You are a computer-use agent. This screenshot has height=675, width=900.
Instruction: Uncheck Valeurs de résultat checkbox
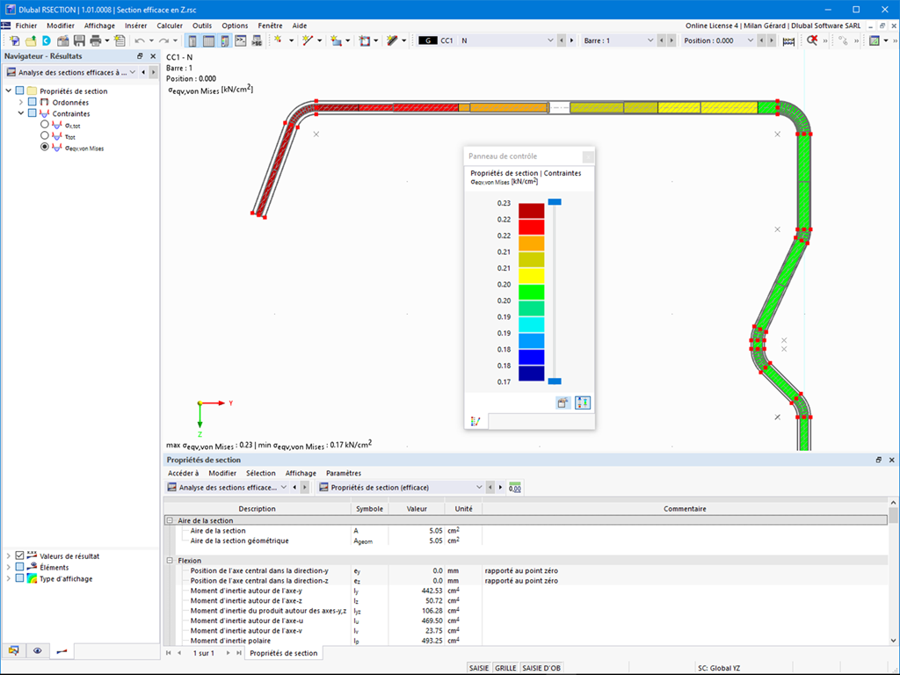(x=19, y=555)
